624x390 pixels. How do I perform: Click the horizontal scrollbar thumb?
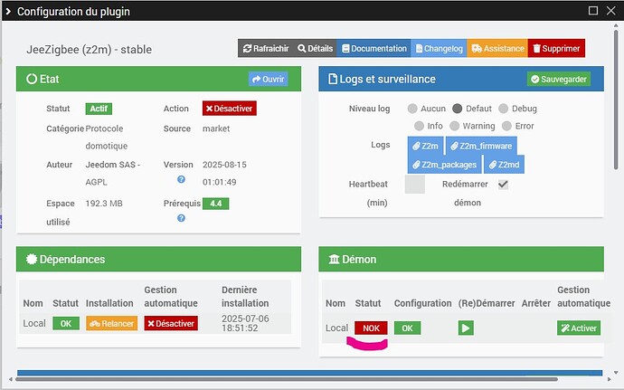[x=287, y=379]
